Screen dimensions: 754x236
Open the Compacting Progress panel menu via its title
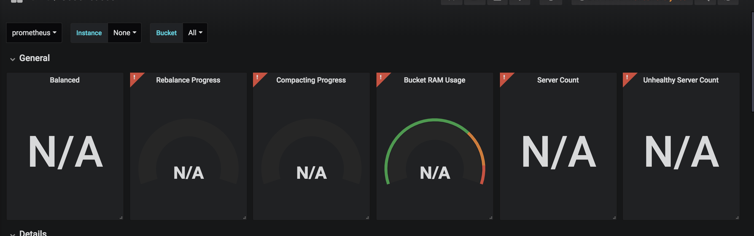pos(311,80)
